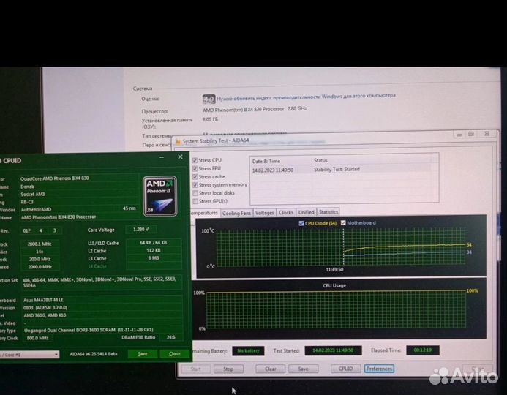Click Save in the CPUID window
507x395 pixels.
[x=142, y=354]
